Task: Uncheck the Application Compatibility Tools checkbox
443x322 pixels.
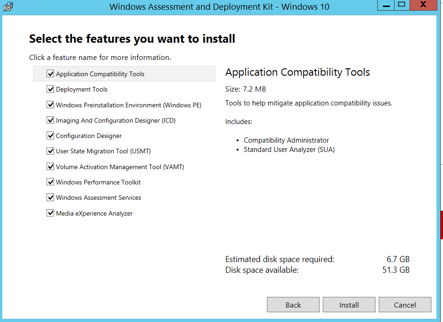Action: (50, 73)
